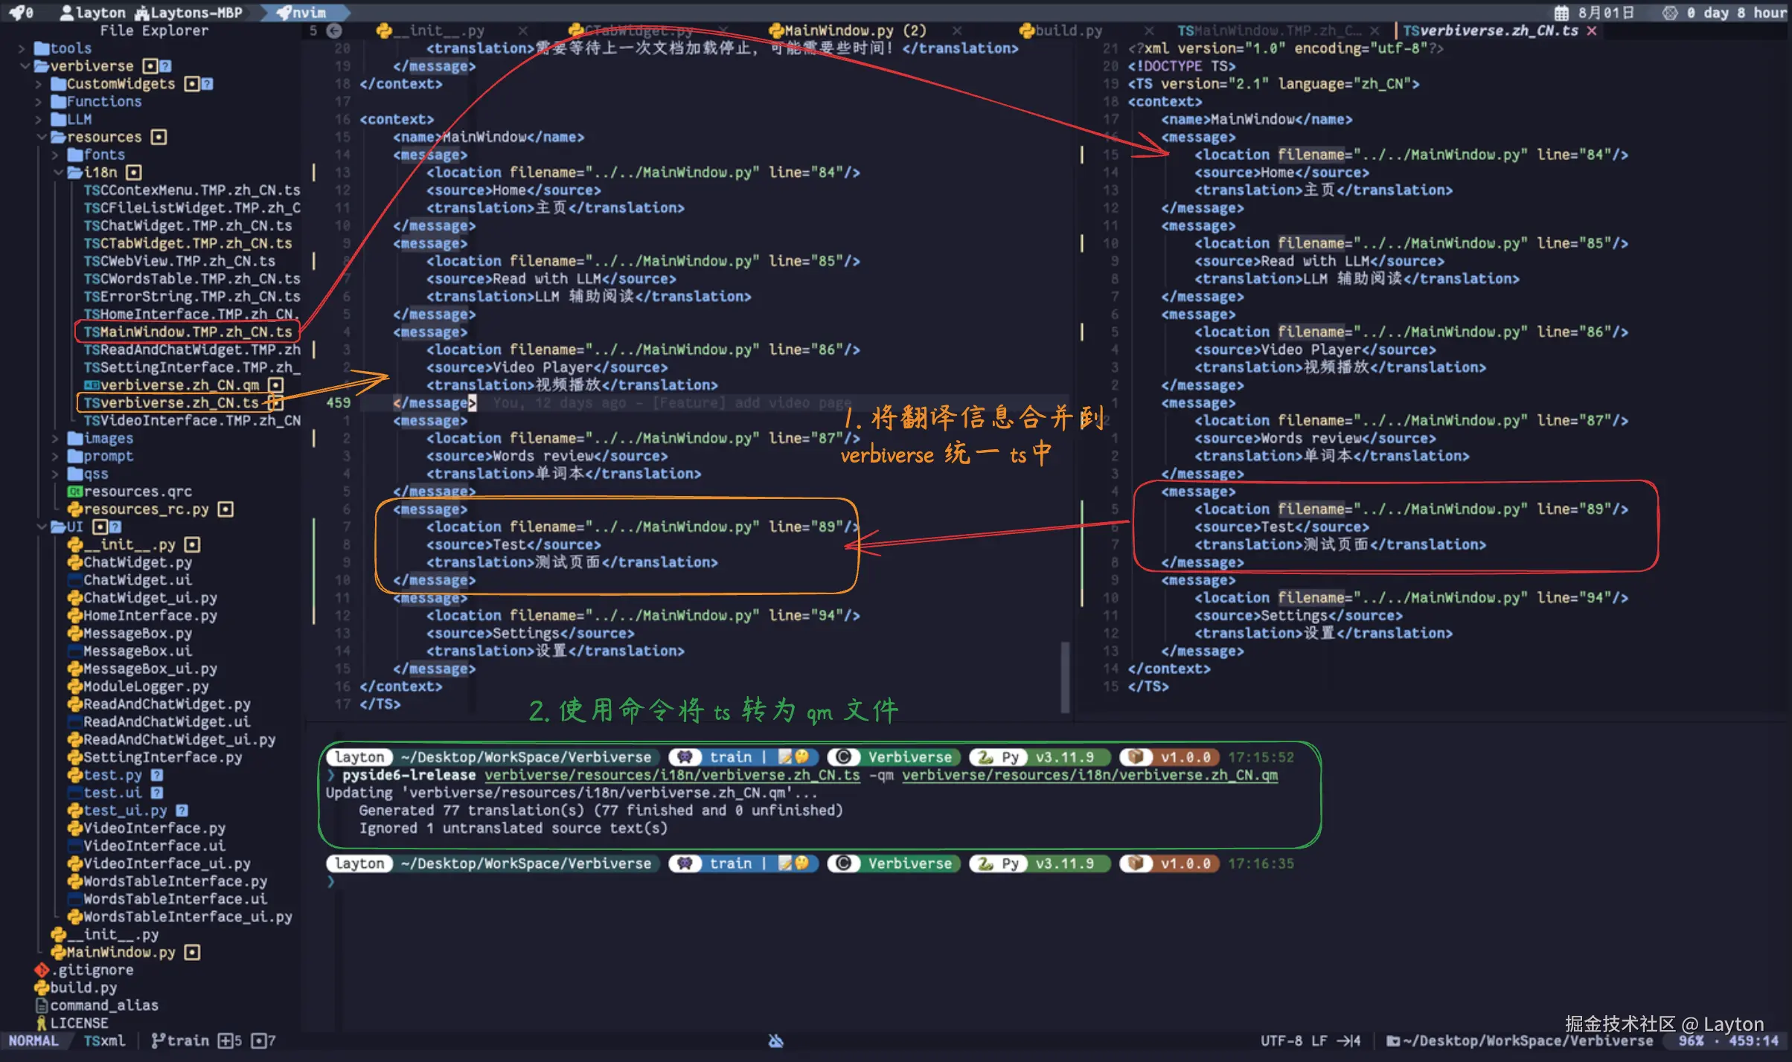This screenshot has width=1792, height=1062.
Task: Click the diagnostics icon in bottom status line
Action: pyautogui.click(x=775, y=1041)
